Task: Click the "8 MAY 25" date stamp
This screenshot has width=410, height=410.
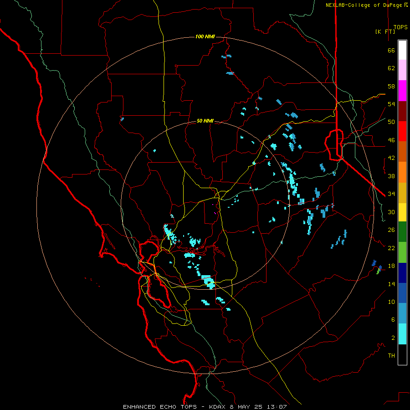Action: (x=246, y=407)
